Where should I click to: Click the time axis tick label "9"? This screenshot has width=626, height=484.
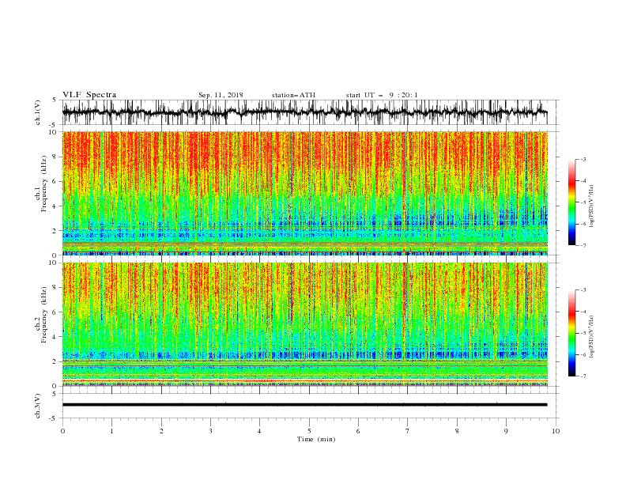pyautogui.click(x=506, y=431)
